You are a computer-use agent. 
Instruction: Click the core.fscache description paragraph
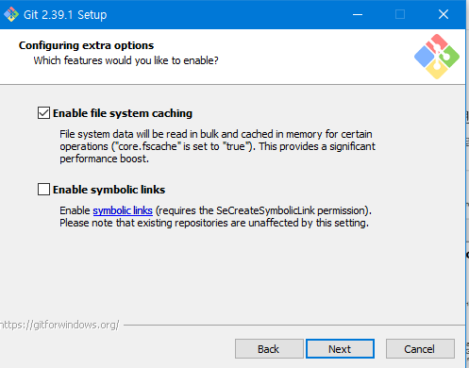(x=217, y=146)
